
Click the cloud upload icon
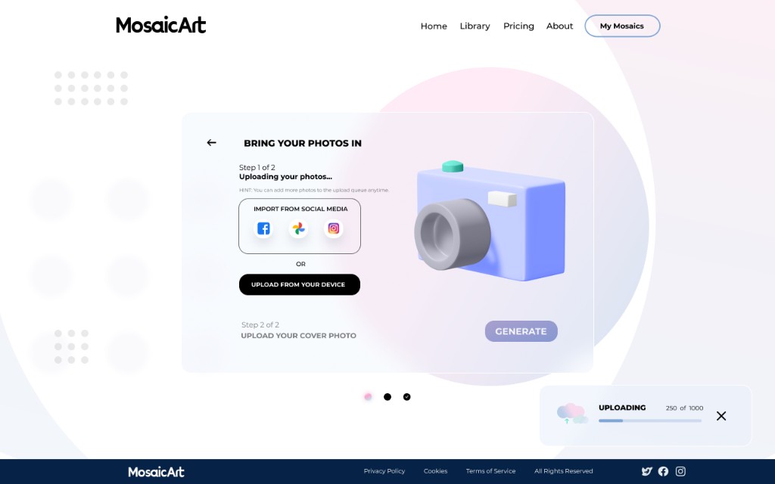572,414
